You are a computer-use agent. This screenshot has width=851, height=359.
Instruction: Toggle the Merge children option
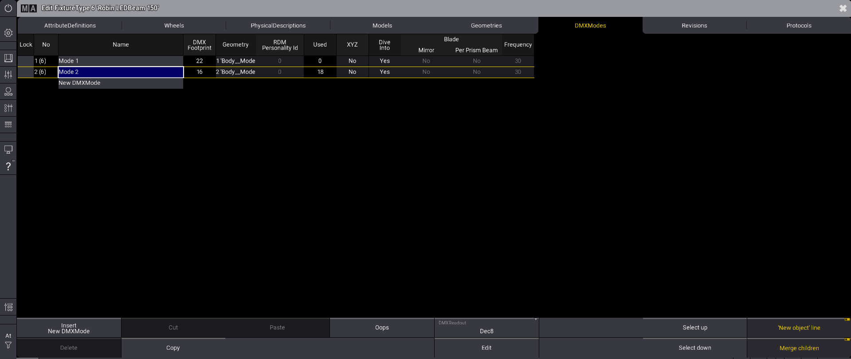click(799, 348)
